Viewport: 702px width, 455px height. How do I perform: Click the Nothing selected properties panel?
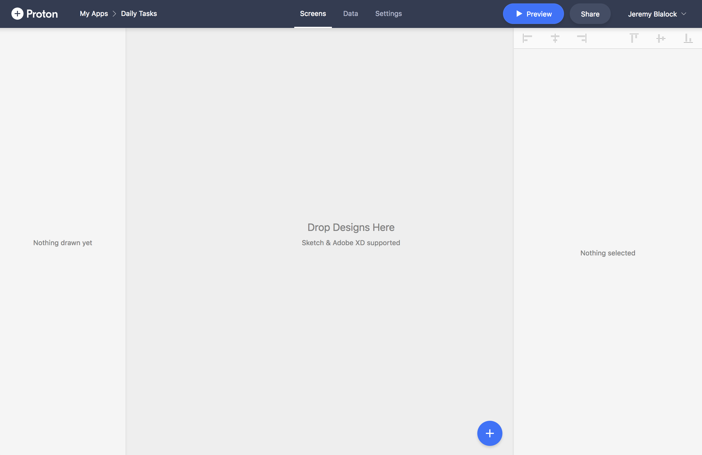click(608, 253)
